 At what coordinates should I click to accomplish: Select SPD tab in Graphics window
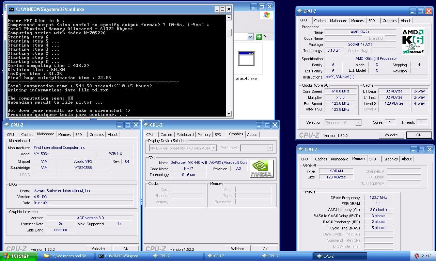[218, 135]
